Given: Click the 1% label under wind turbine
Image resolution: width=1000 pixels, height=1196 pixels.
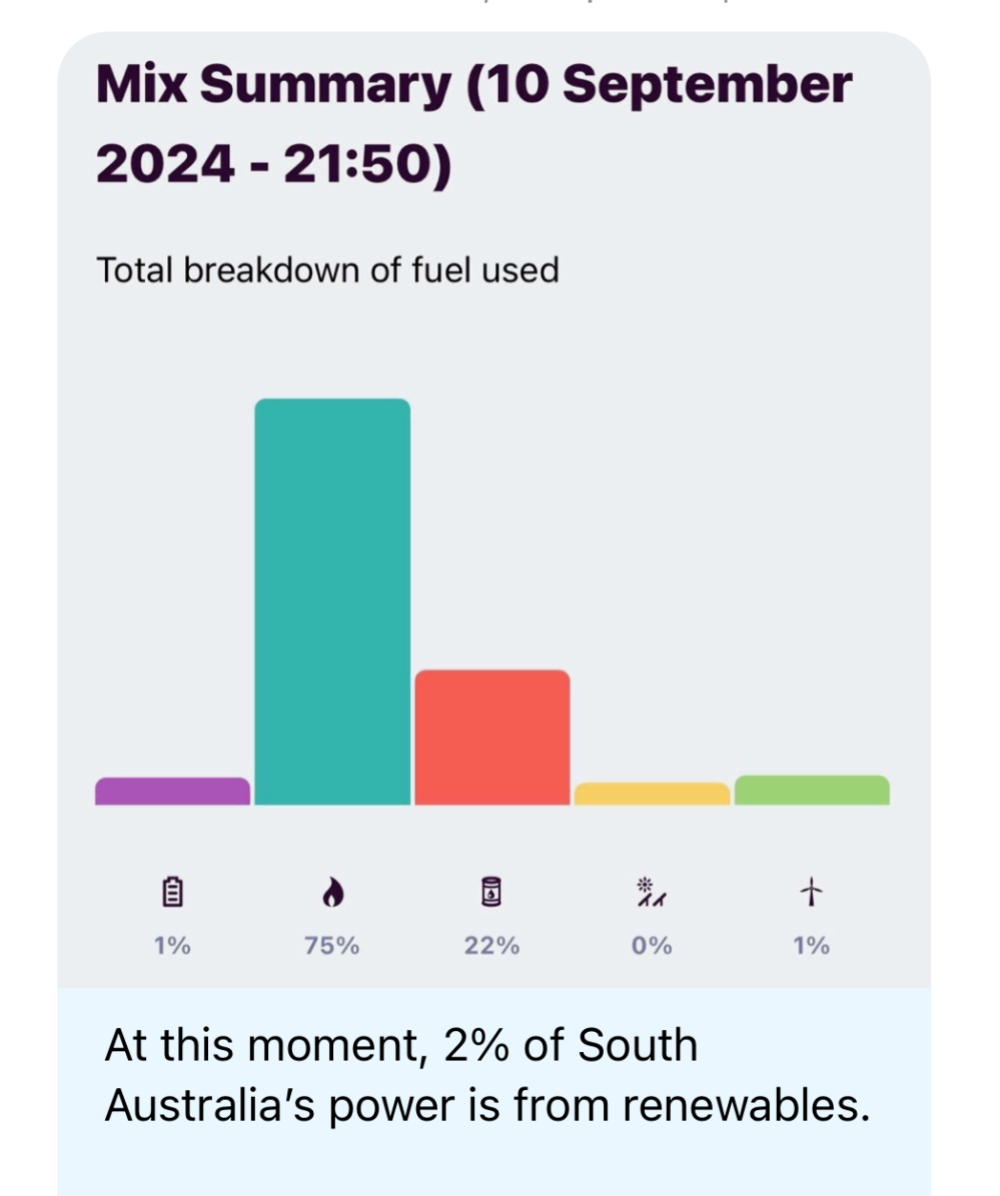Looking at the screenshot, I should [811, 945].
